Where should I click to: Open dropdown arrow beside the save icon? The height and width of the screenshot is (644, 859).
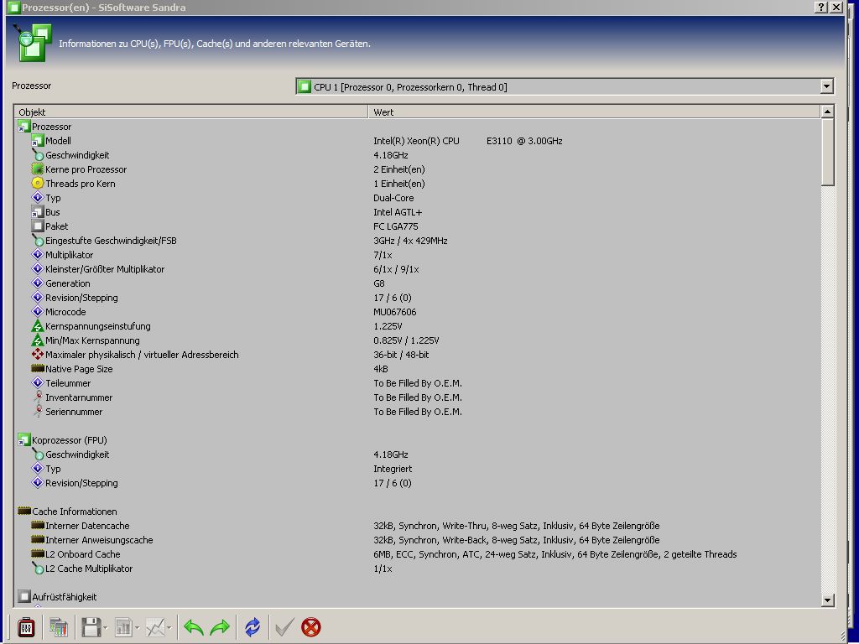105,628
